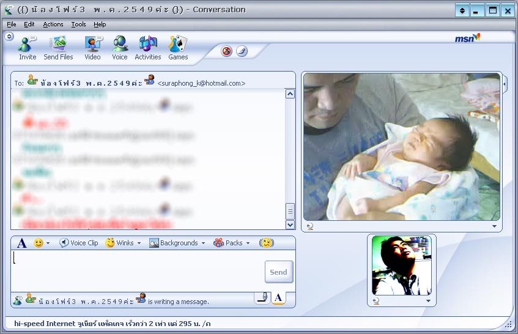Click the Invite contact icon
The width and height of the screenshot is (518, 334).
tap(28, 47)
